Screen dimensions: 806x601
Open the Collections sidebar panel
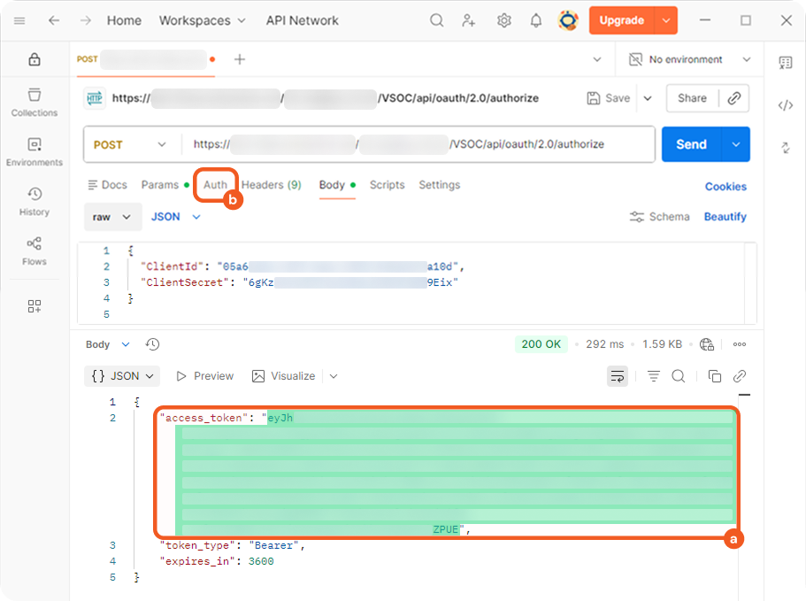[x=35, y=102]
